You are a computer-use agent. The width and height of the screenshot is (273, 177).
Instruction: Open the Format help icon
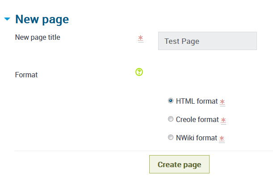(x=139, y=72)
